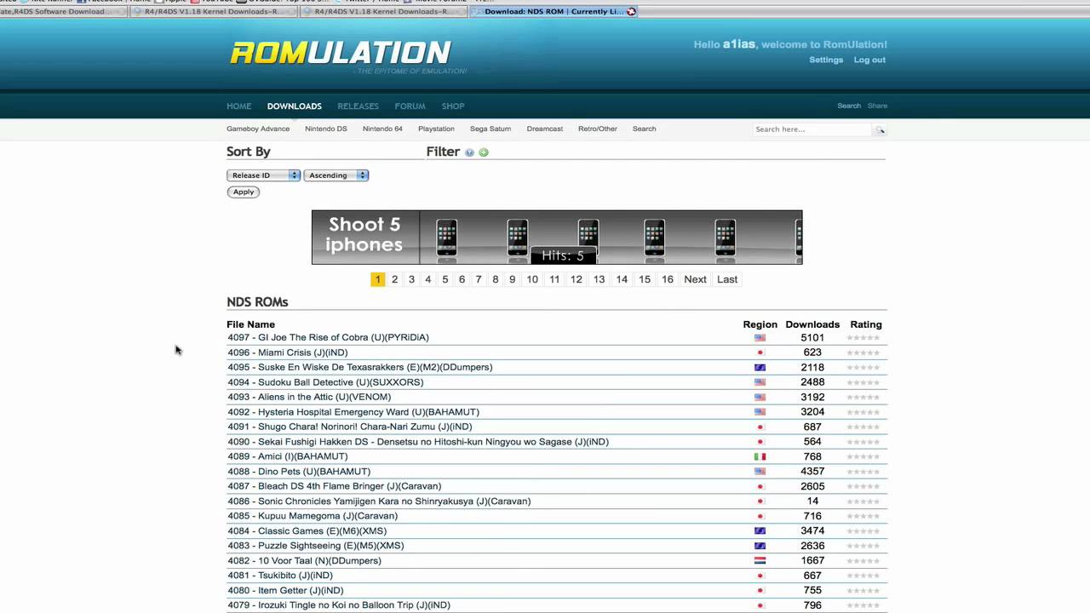The width and height of the screenshot is (1090, 613).
Task: Open the RELEASES navigation item
Action: [358, 106]
